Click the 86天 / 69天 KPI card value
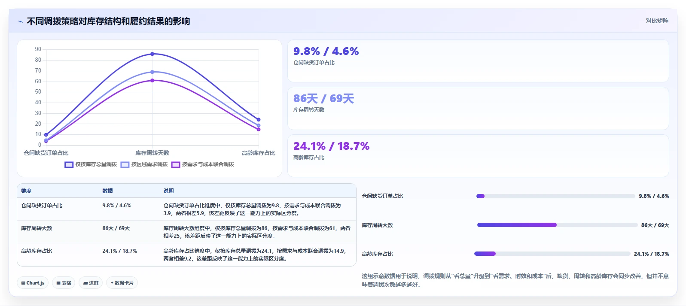Screen dimensions: 686x306 tap(323, 99)
